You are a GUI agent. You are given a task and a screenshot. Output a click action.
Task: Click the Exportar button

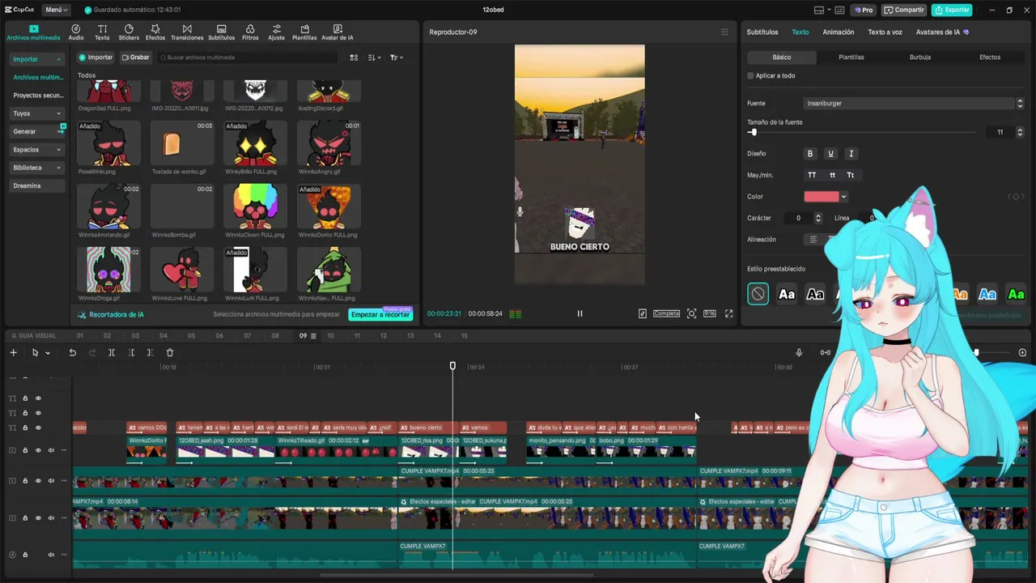tap(952, 10)
